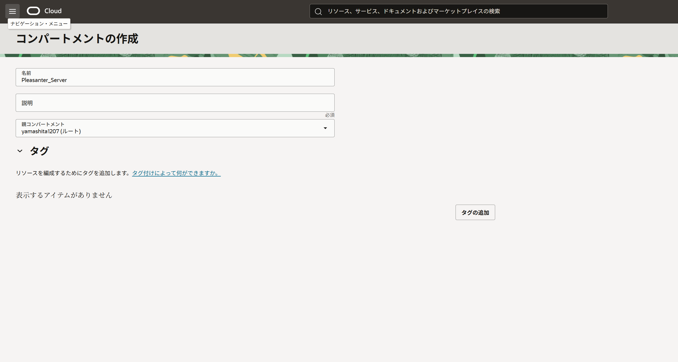Click the Oracle oval logo
The height and width of the screenshot is (362, 678).
click(x=33, y=11)
